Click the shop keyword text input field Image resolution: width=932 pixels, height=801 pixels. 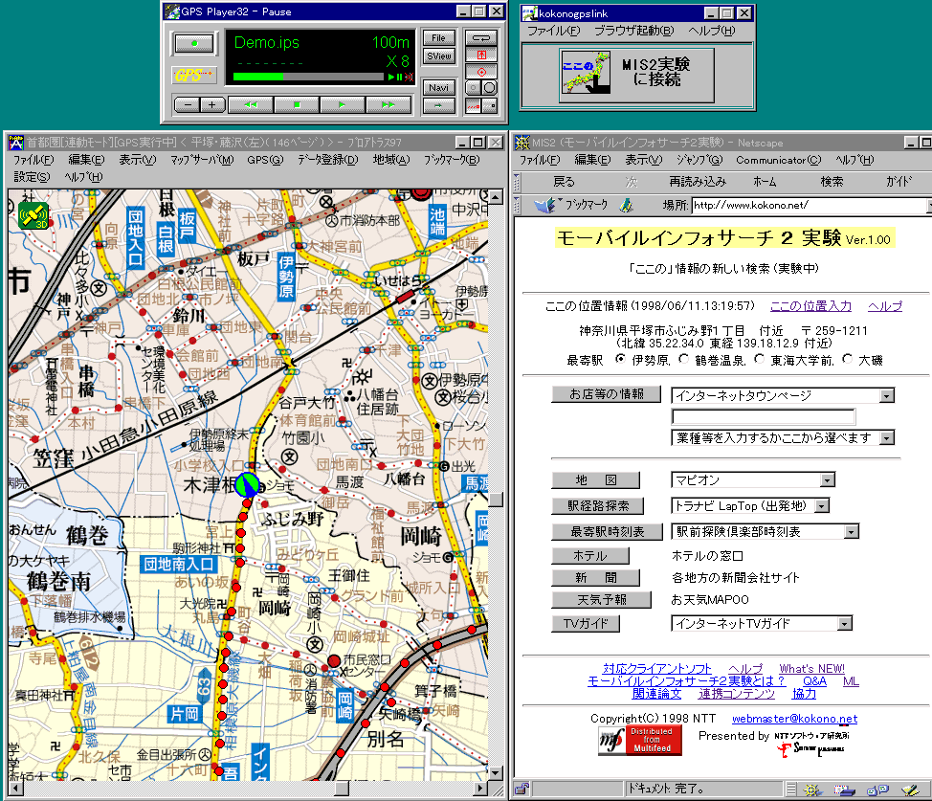[x=763, y=416]
